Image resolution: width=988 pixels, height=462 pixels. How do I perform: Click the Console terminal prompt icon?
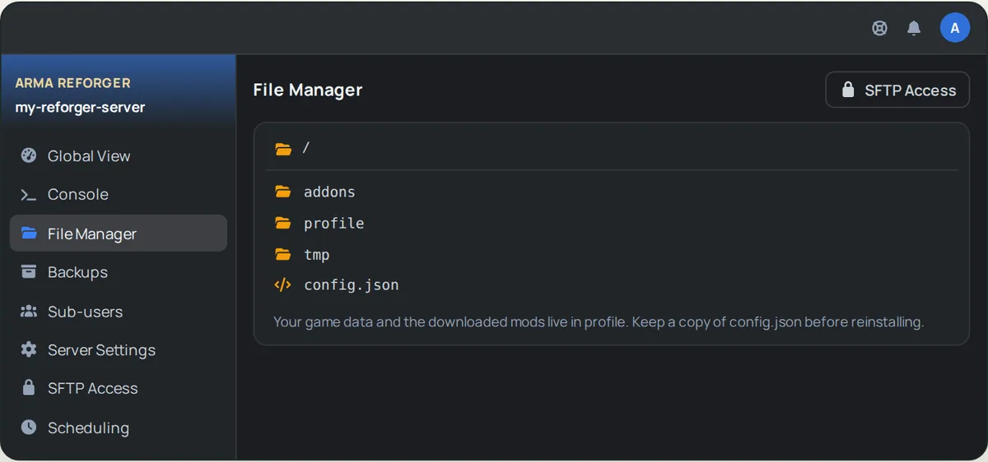tap(29, 195)
